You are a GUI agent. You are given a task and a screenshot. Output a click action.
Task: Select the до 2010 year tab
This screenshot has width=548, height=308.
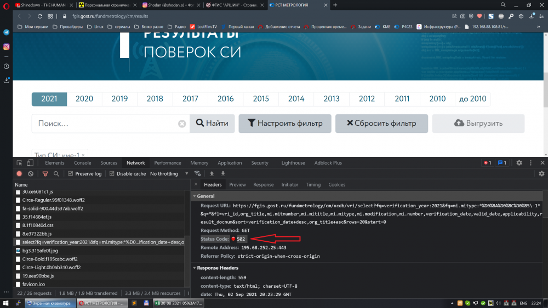click(472, 98)
